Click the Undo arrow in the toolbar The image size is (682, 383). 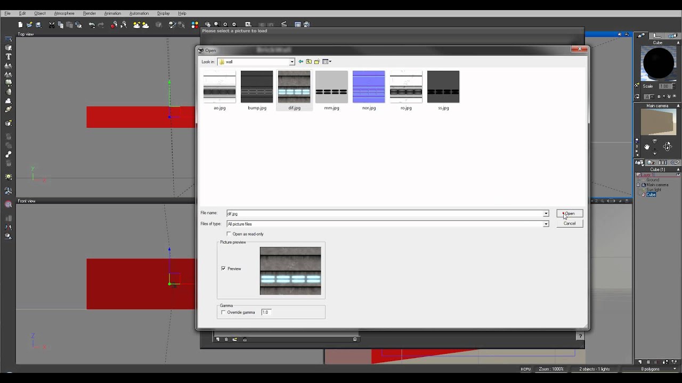[92, 24]
